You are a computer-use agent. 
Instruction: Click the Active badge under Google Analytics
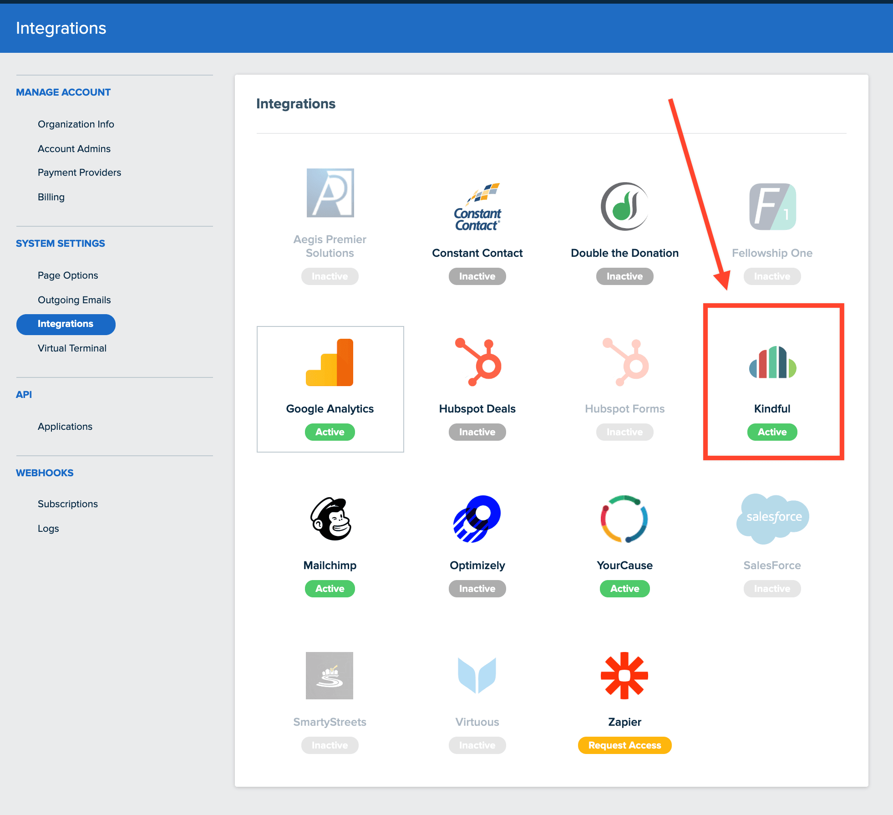[330, 432]
